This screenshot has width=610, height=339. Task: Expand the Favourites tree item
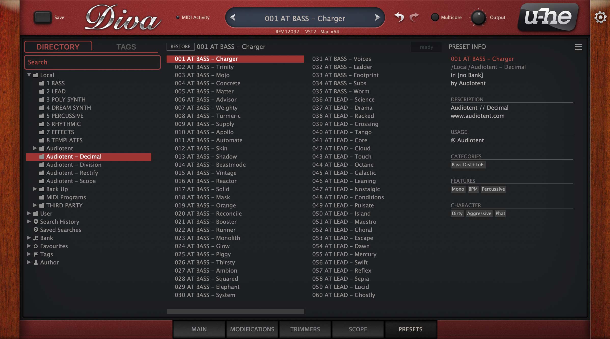pos(29,246)
